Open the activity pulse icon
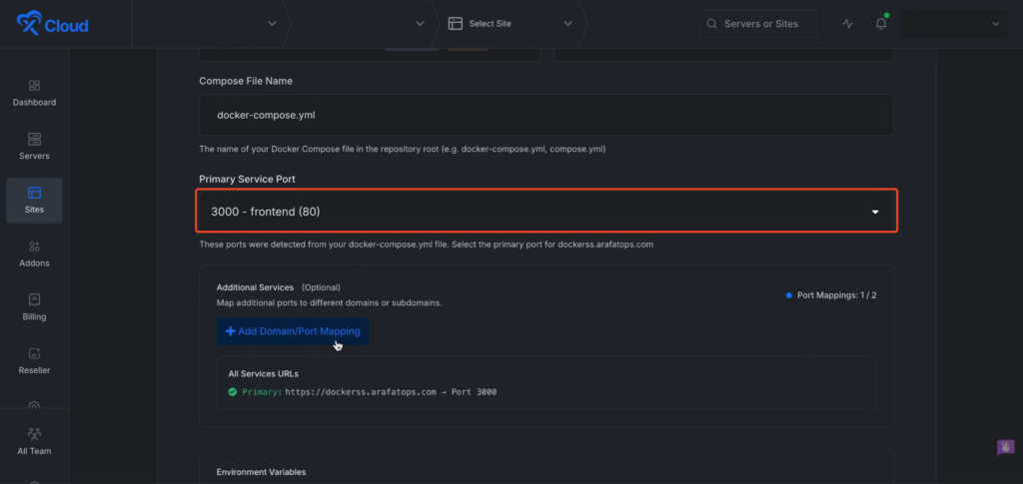Viewport: 1023px width, 484px height. [x=848, y=24]
